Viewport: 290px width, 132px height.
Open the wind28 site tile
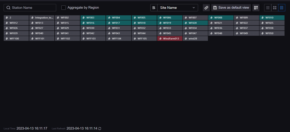[195, 39]
